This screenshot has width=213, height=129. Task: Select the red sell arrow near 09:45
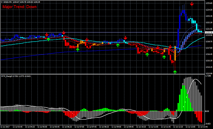(x=125, y=38)
